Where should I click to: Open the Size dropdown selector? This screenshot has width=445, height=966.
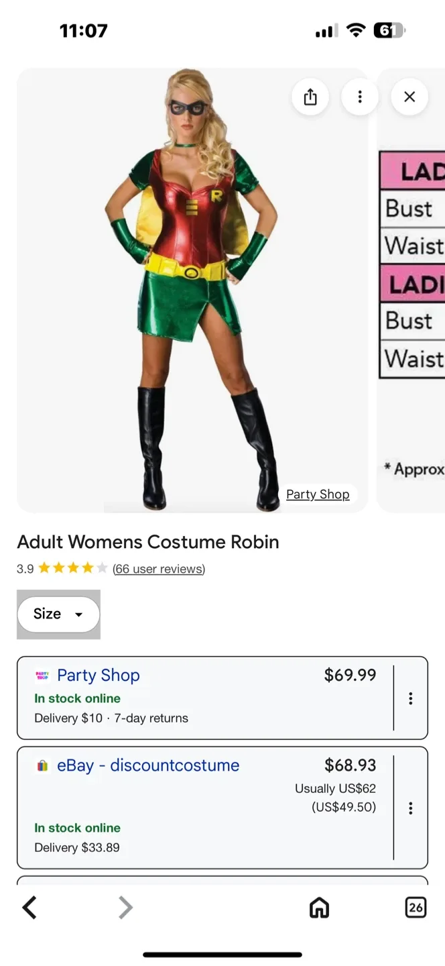(x=58, y=614)
